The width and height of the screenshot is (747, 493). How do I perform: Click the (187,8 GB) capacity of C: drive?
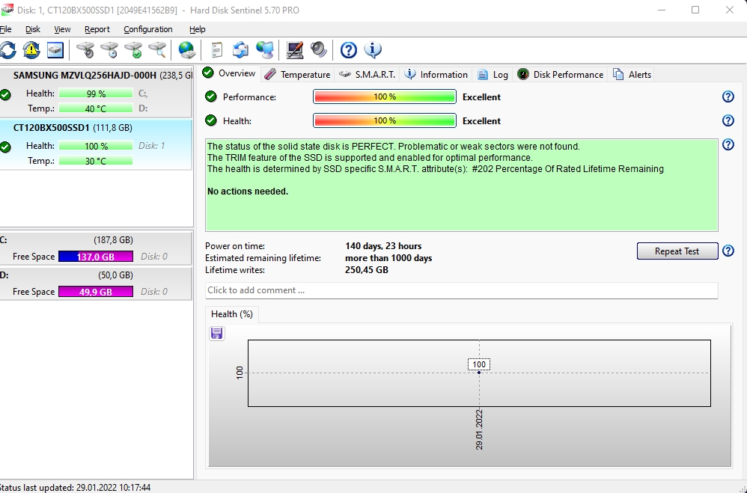tap(113, 240)
